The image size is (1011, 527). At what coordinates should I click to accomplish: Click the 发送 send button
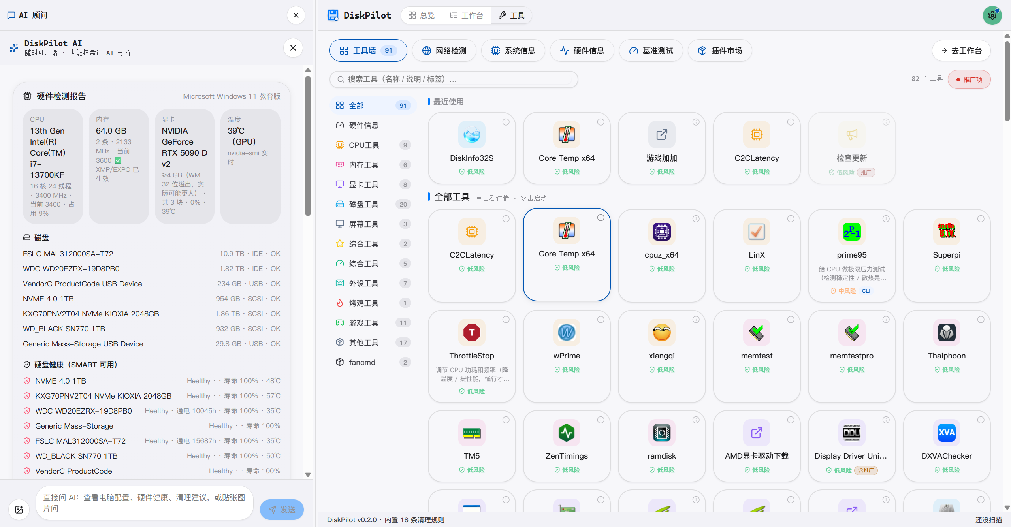tap(282, 510)
